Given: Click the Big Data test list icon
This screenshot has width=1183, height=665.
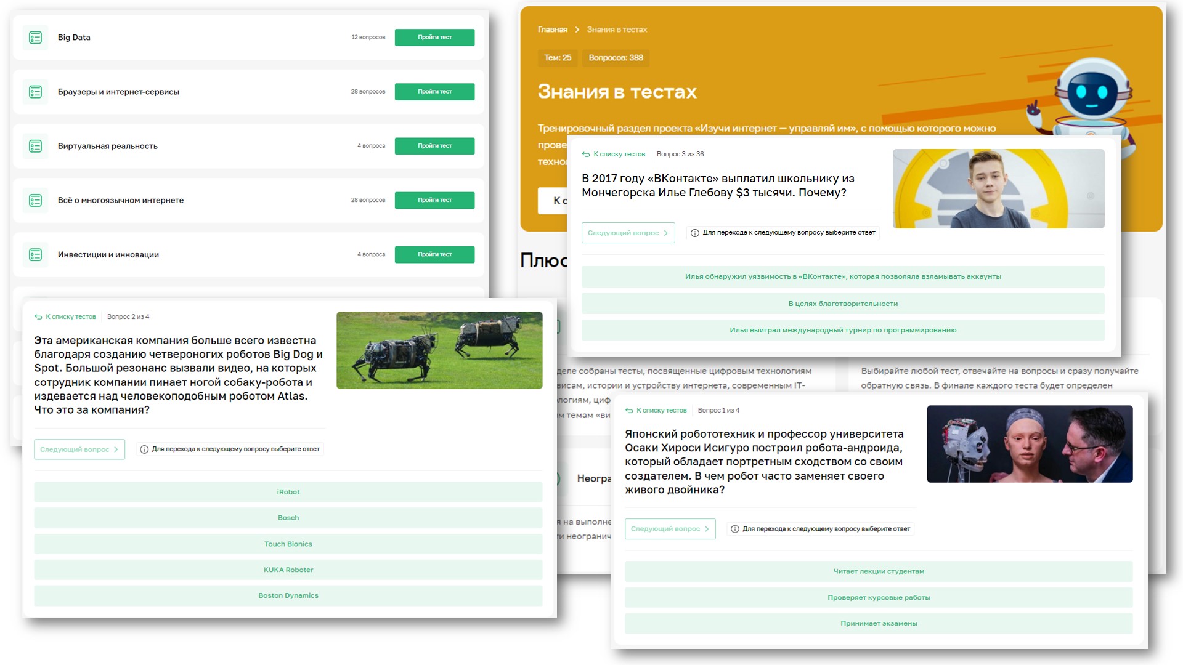Looking at the screenshot, I should pos(36,38).
